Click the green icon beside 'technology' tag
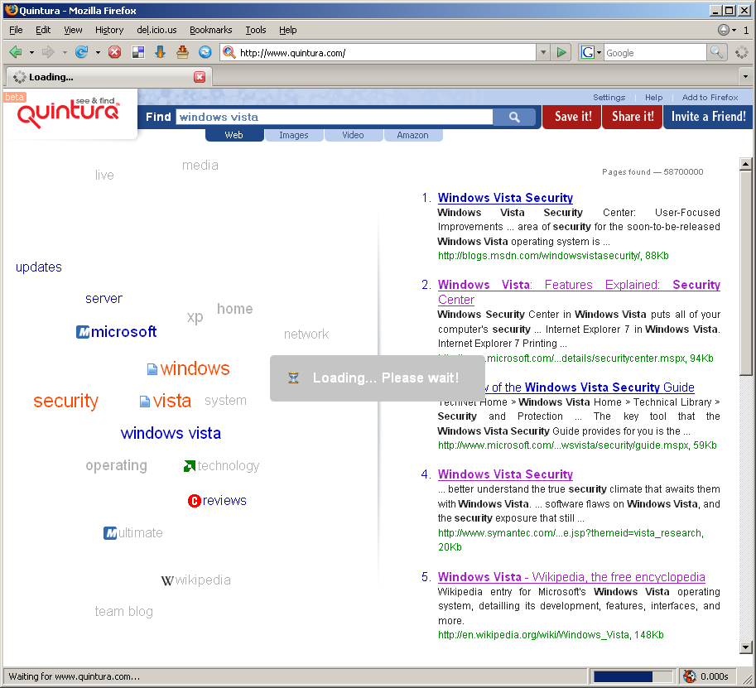 coord(190,466)
